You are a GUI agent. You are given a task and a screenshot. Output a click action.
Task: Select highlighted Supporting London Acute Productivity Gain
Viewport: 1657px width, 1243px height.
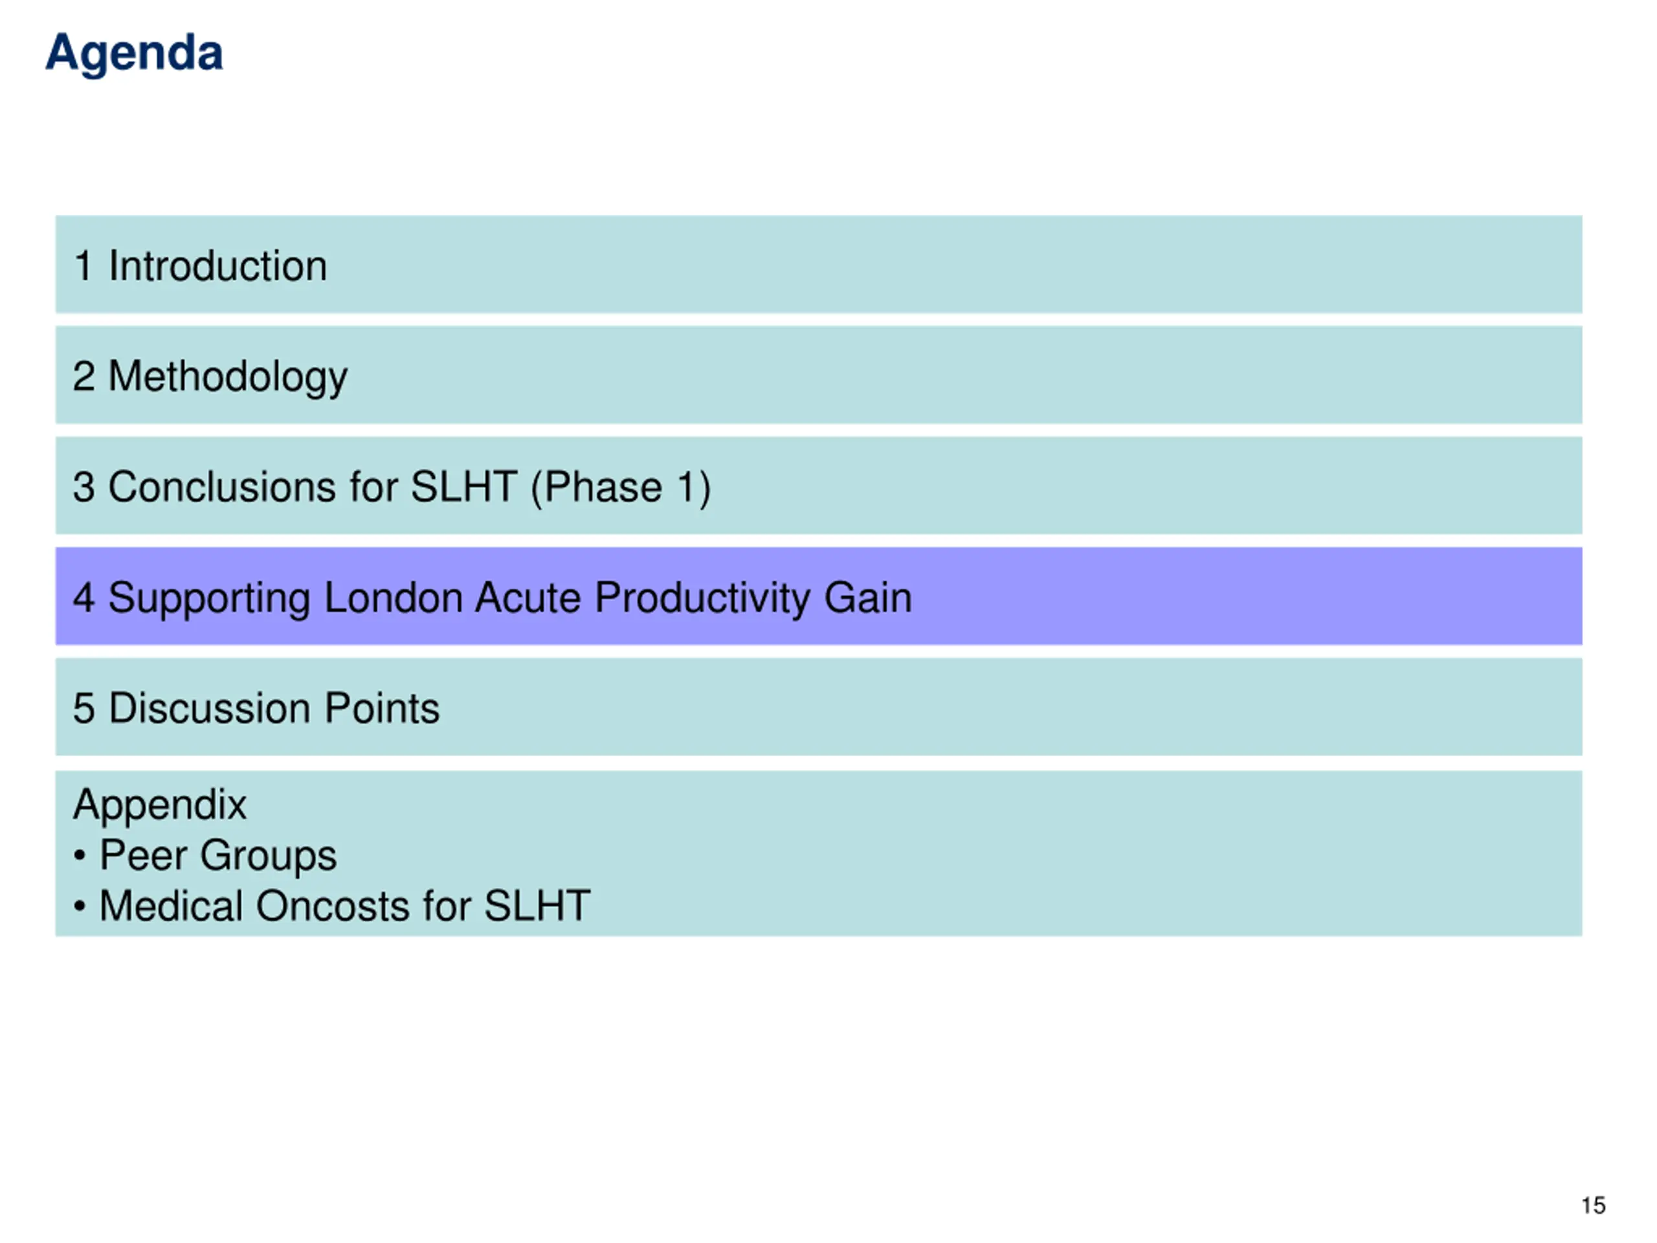tap(819, 596)
